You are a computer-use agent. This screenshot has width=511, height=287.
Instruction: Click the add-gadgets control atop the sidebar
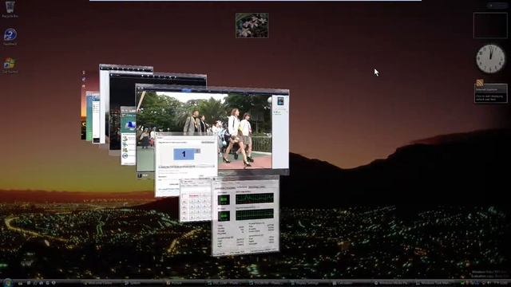pos(491,6)
